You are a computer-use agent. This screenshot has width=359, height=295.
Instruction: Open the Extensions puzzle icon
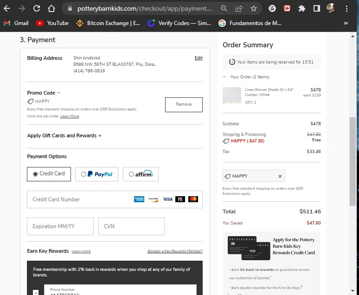click(x=302, y=9)
